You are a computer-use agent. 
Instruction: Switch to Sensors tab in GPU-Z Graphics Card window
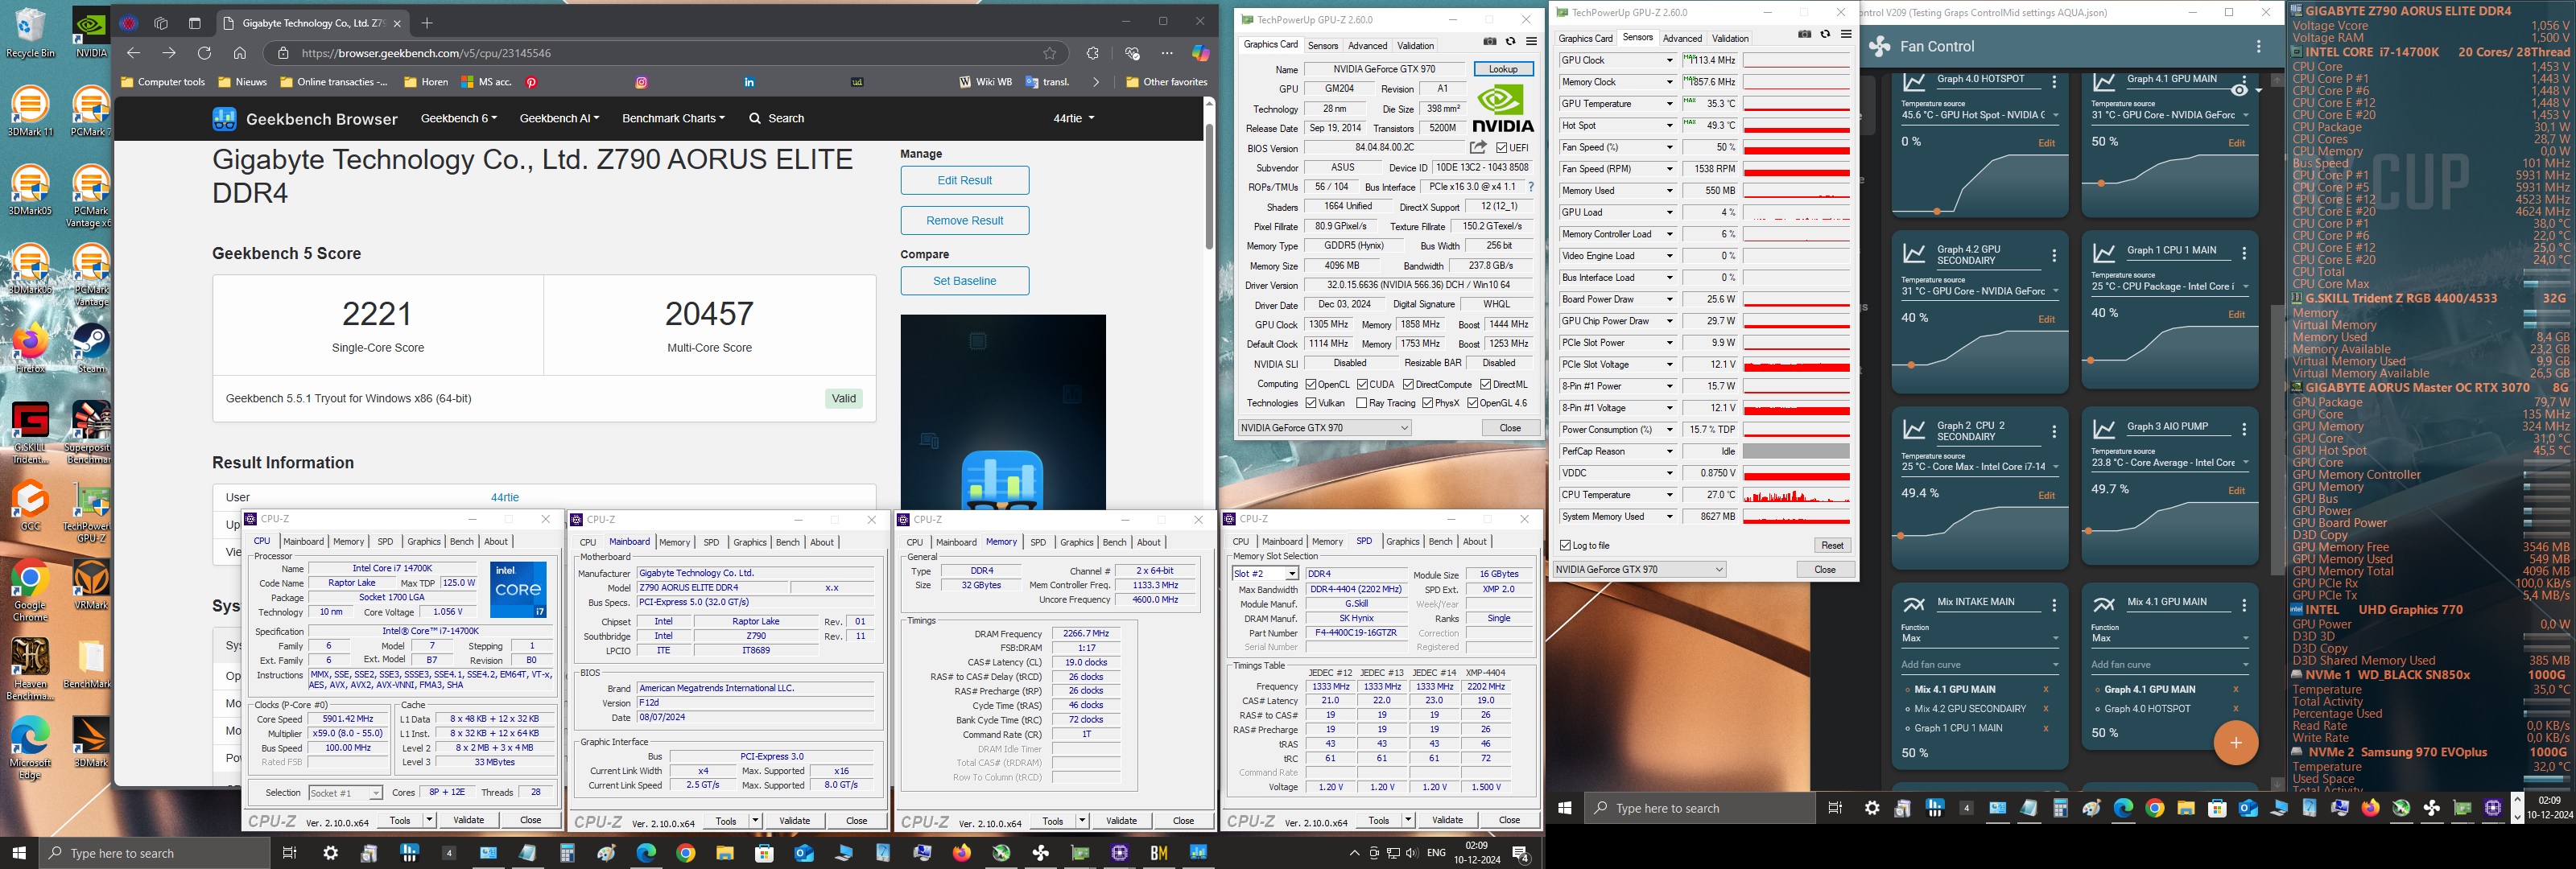click(1323, 46)
